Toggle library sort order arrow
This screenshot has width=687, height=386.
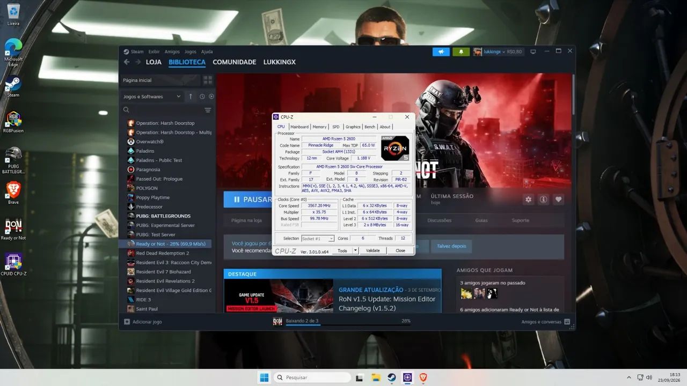tap(190, 96)
